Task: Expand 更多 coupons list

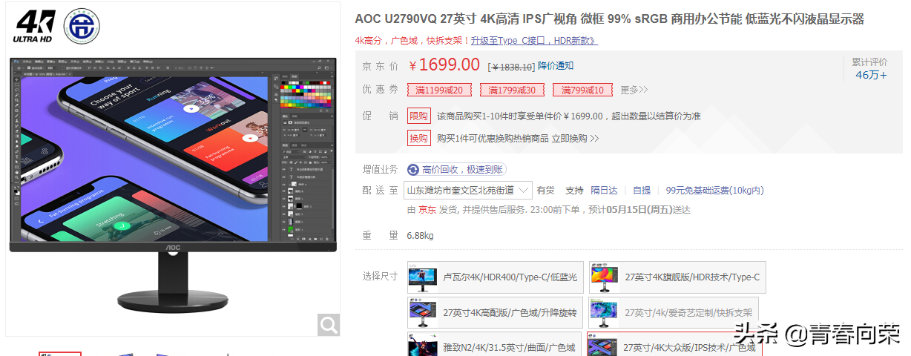Action: [x=634, y=90]
